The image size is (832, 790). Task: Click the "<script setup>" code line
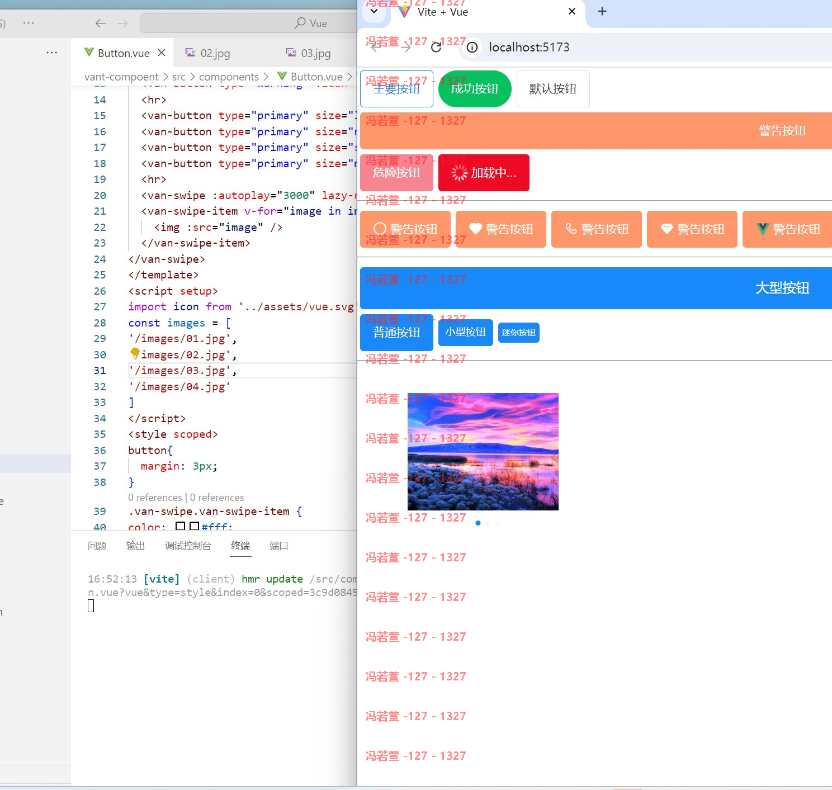pos(173,291)
